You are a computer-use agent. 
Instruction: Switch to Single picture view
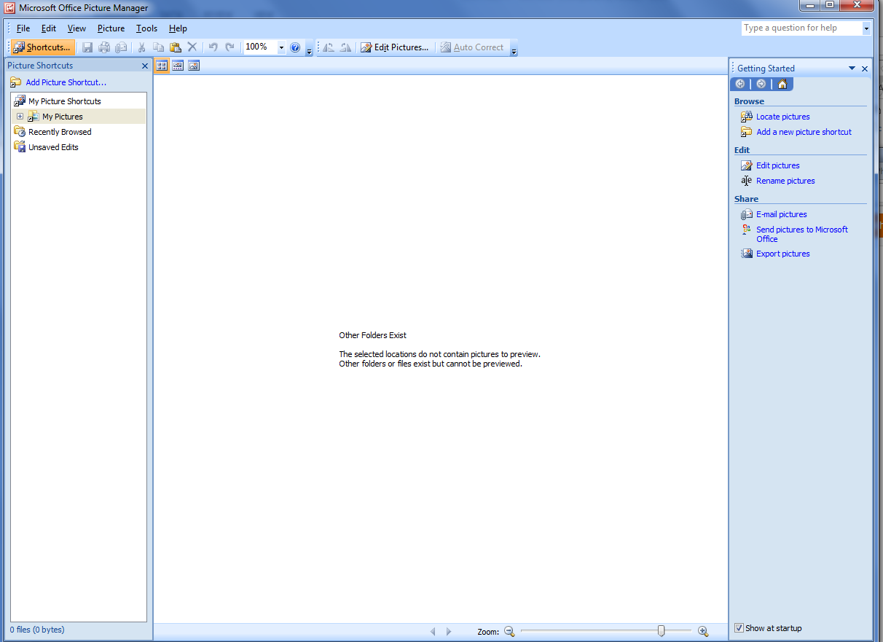193,65
